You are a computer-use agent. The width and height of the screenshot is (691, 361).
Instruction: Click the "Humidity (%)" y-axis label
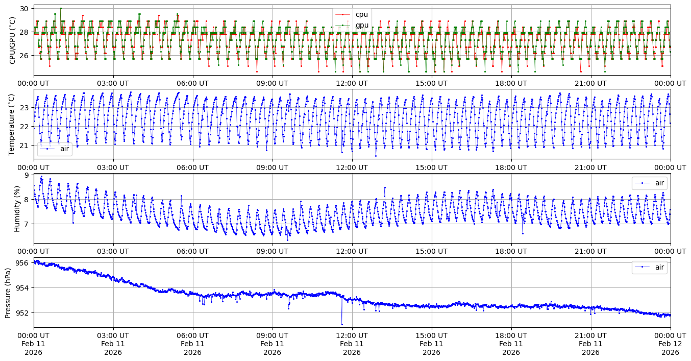17,208
